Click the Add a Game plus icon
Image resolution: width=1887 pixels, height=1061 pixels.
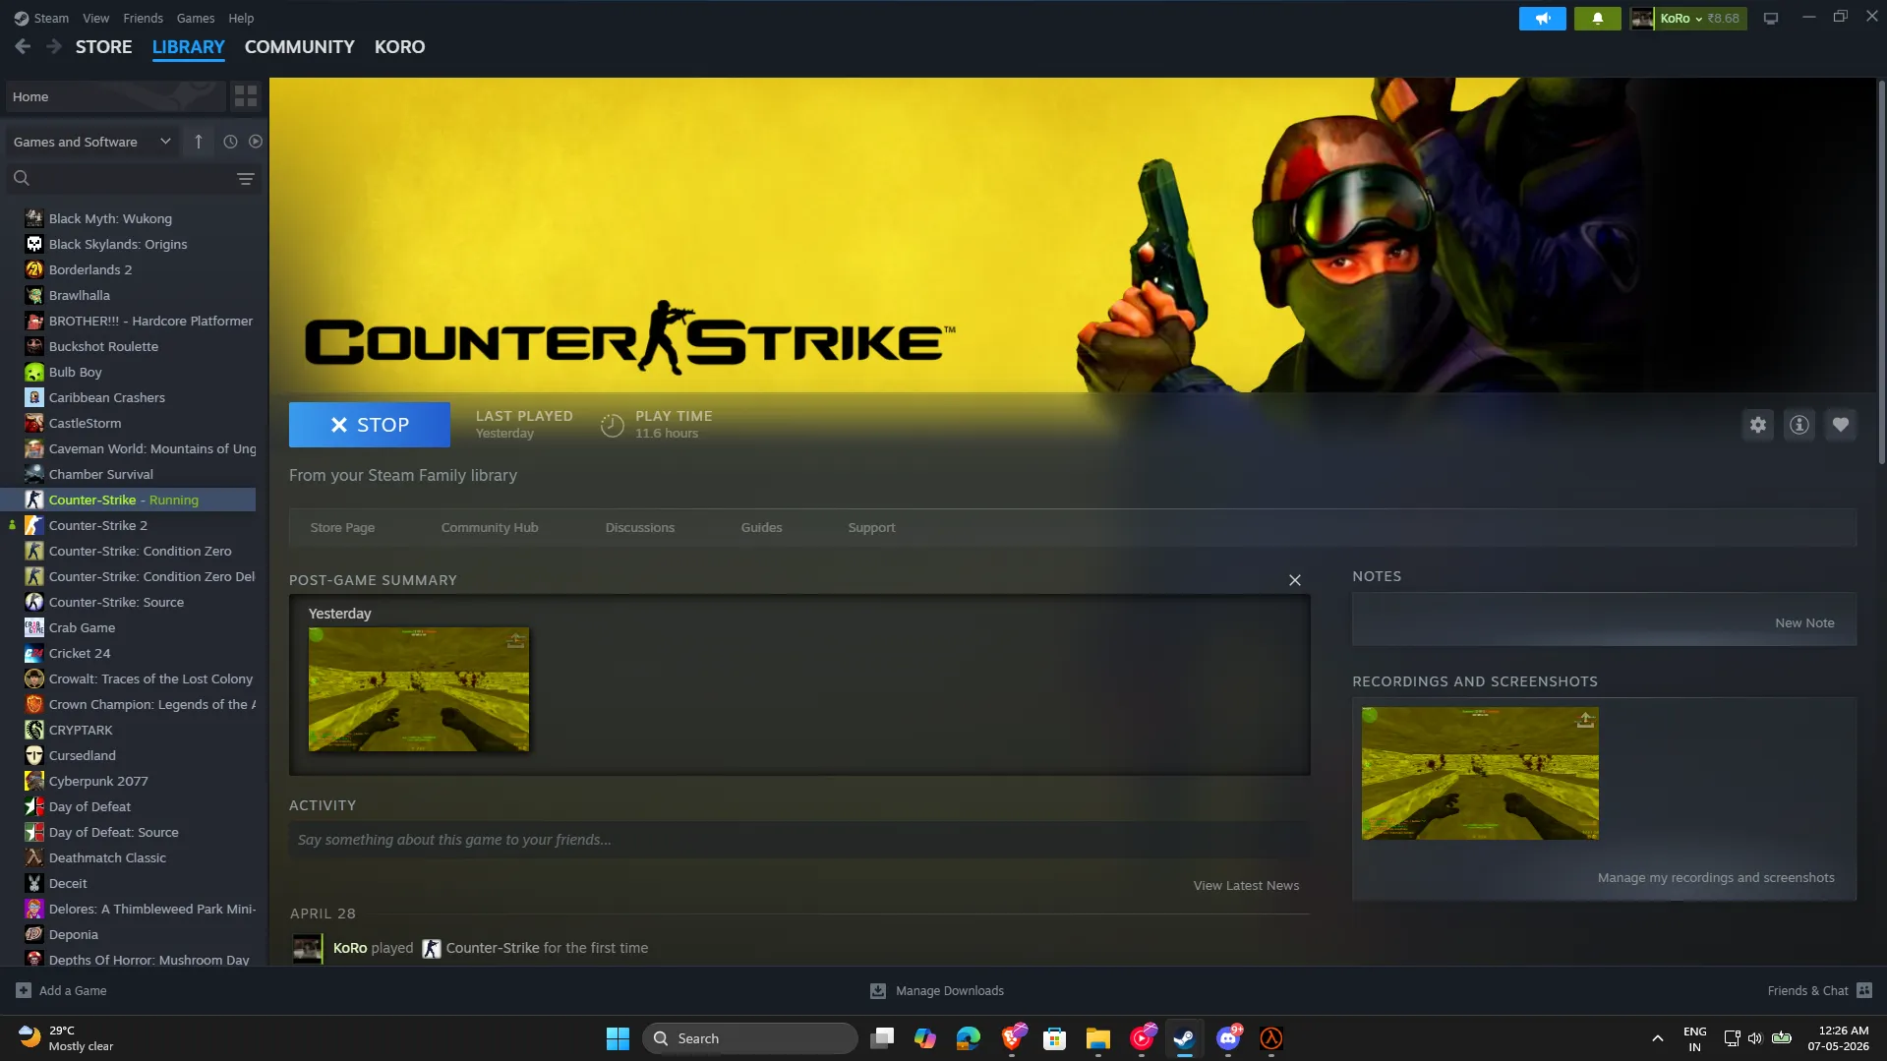[24, 990]
